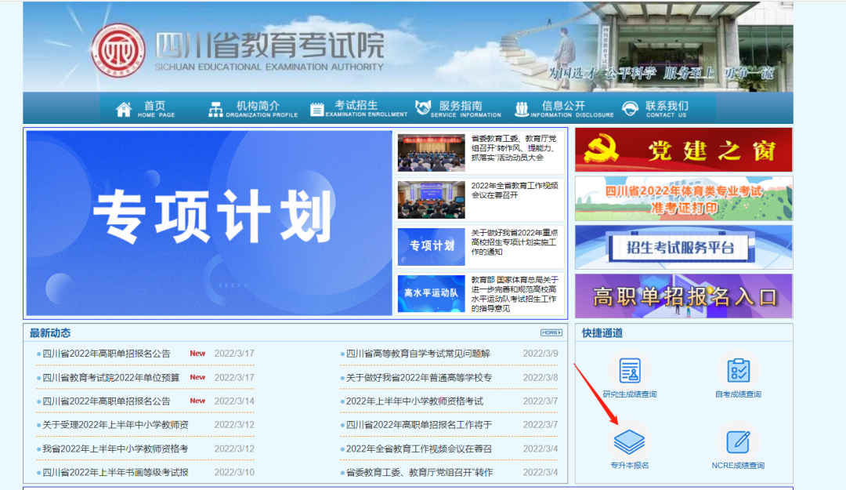Open the blue 专项计划 news thumbnail
This screenshot has height=490, width=846.
coord(431,247)
